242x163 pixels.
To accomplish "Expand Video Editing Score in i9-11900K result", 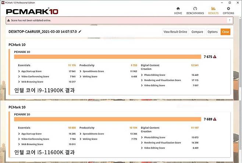I will pyautogui.click(x=142, y=85).
